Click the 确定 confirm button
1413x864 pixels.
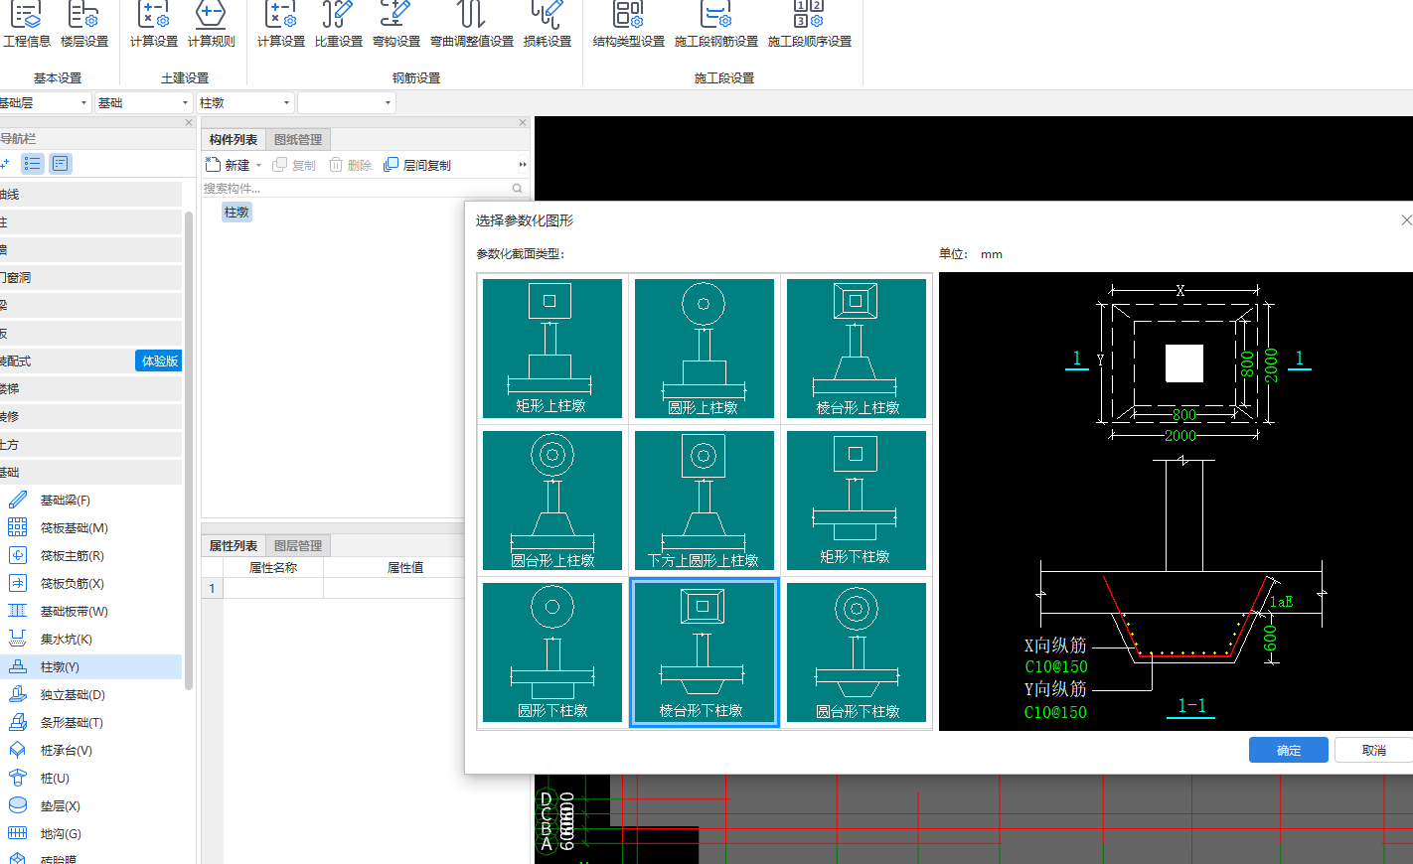(x=1288, y=751)
